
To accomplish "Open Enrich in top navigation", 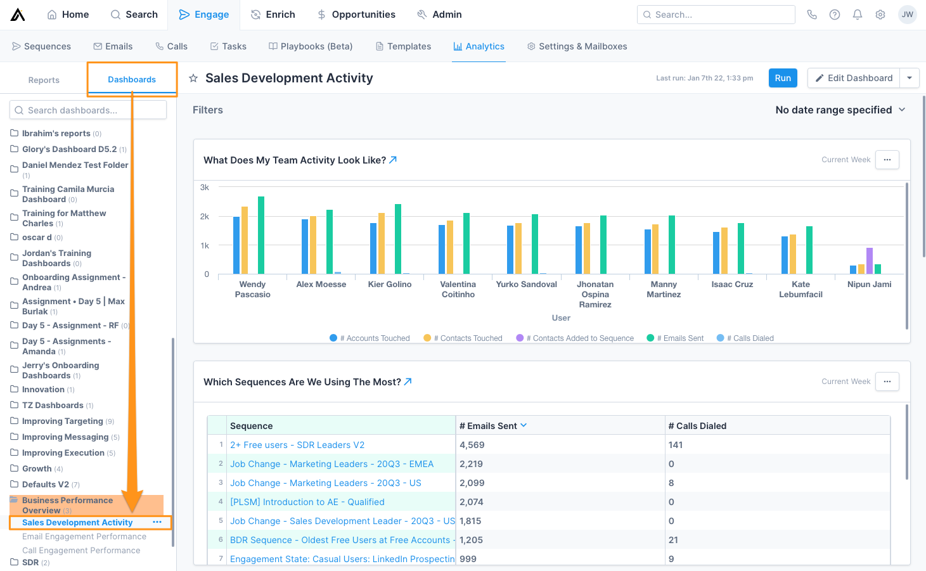I will (x=273, y=15).
